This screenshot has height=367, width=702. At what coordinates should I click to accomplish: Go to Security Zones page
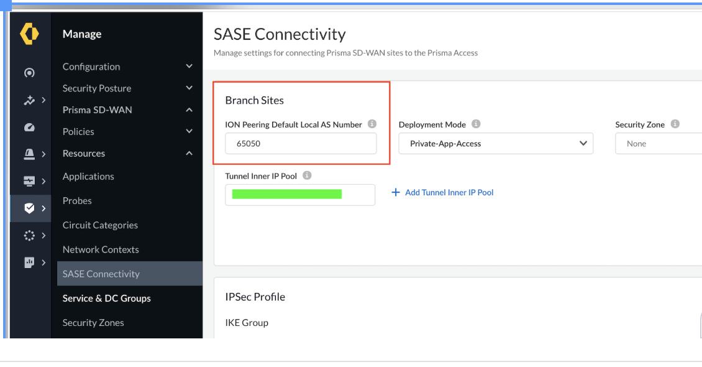[93, 323]
